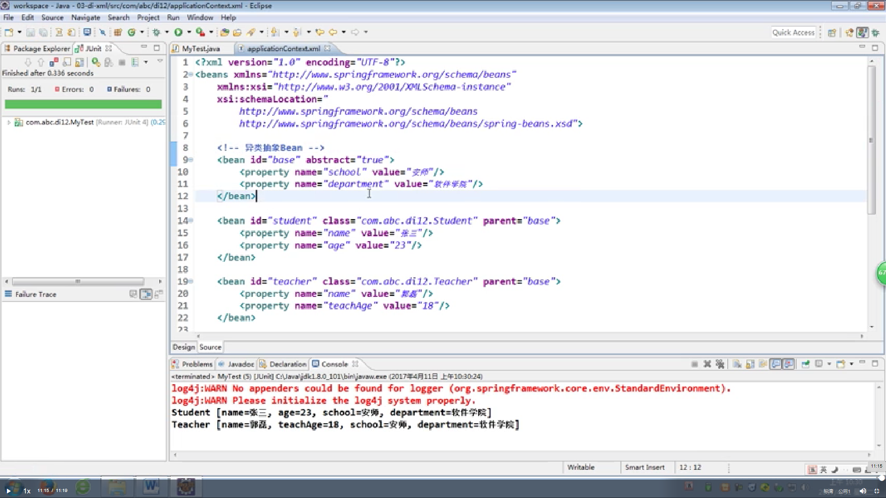The height and width of the screenshot is (498, 886).
Task: Open the Back history dropdown arrow
Action: (x=344, y=32)
